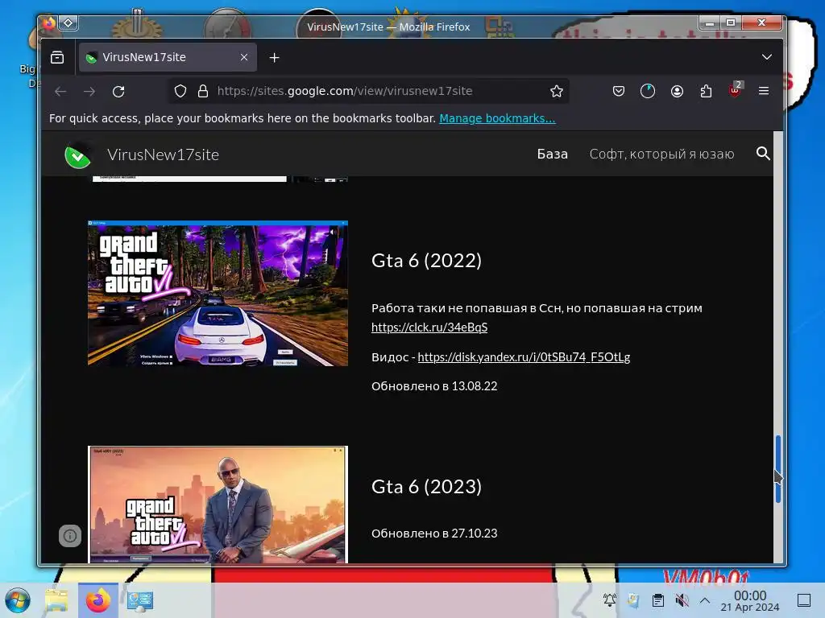Expand the list all tabs chevron

767,57
